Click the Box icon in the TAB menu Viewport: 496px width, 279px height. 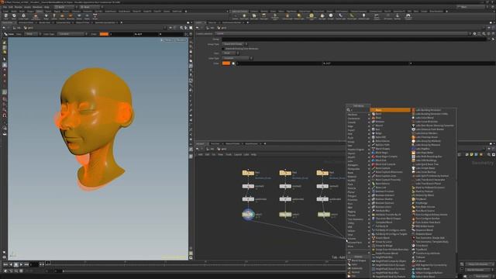tap(374, 129)
